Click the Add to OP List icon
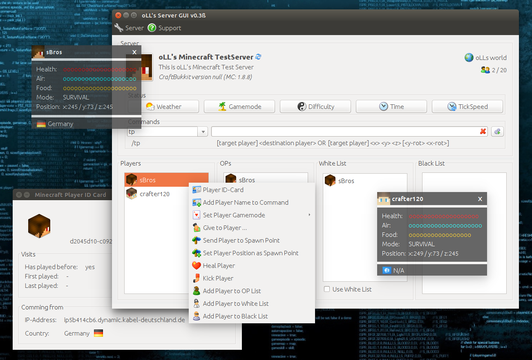Viewport: 532px width, 360px height. (197, 291)
